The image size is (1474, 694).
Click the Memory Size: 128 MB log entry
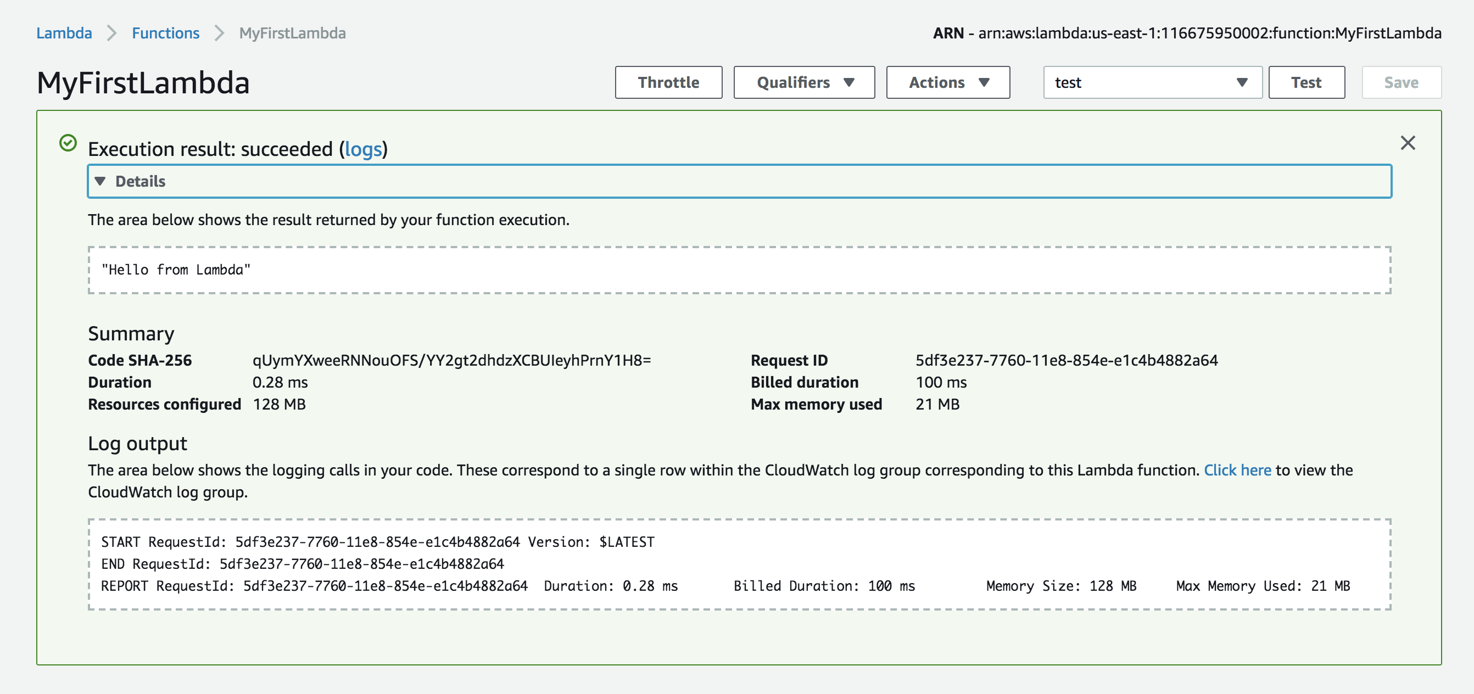[1061, 586]
